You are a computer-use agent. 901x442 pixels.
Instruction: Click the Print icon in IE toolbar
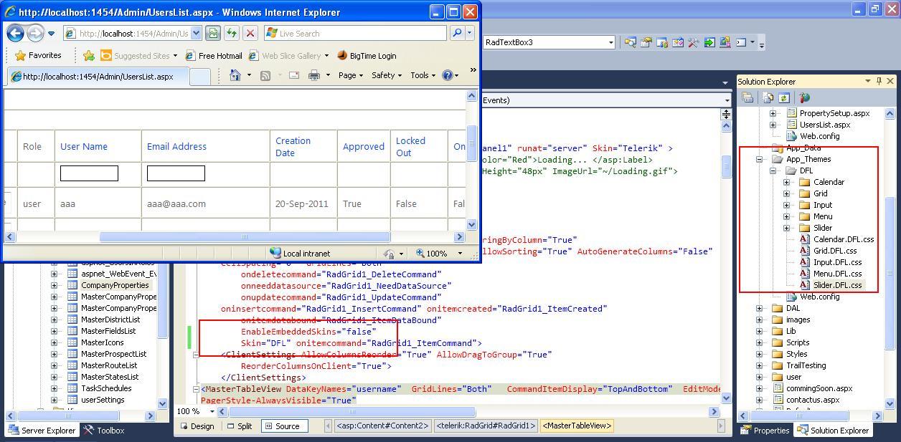[x=313, y=75]
